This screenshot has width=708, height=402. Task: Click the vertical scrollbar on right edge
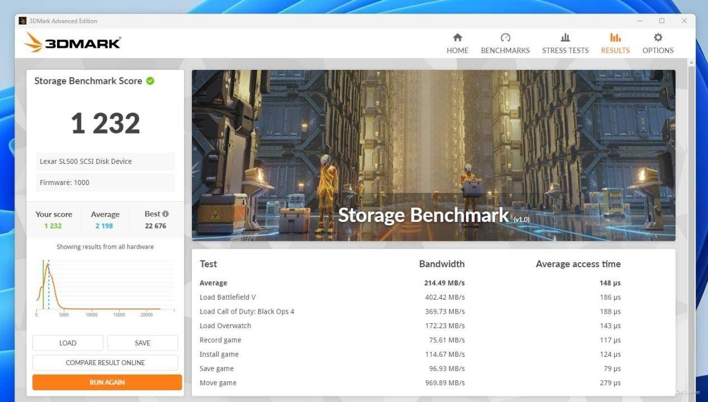692,224
